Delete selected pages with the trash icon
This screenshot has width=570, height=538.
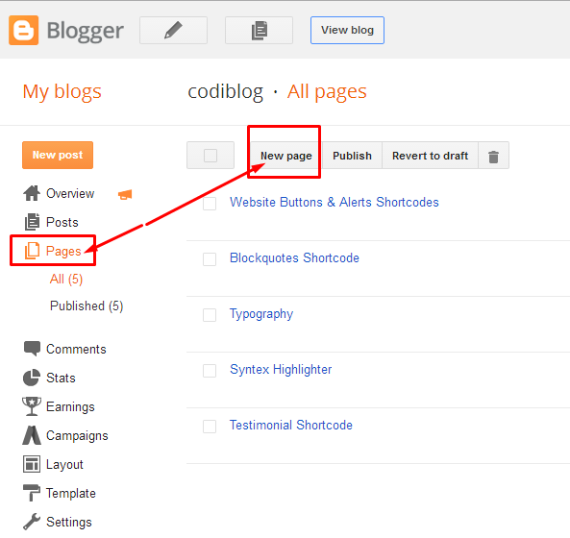[x=493, y=156]
